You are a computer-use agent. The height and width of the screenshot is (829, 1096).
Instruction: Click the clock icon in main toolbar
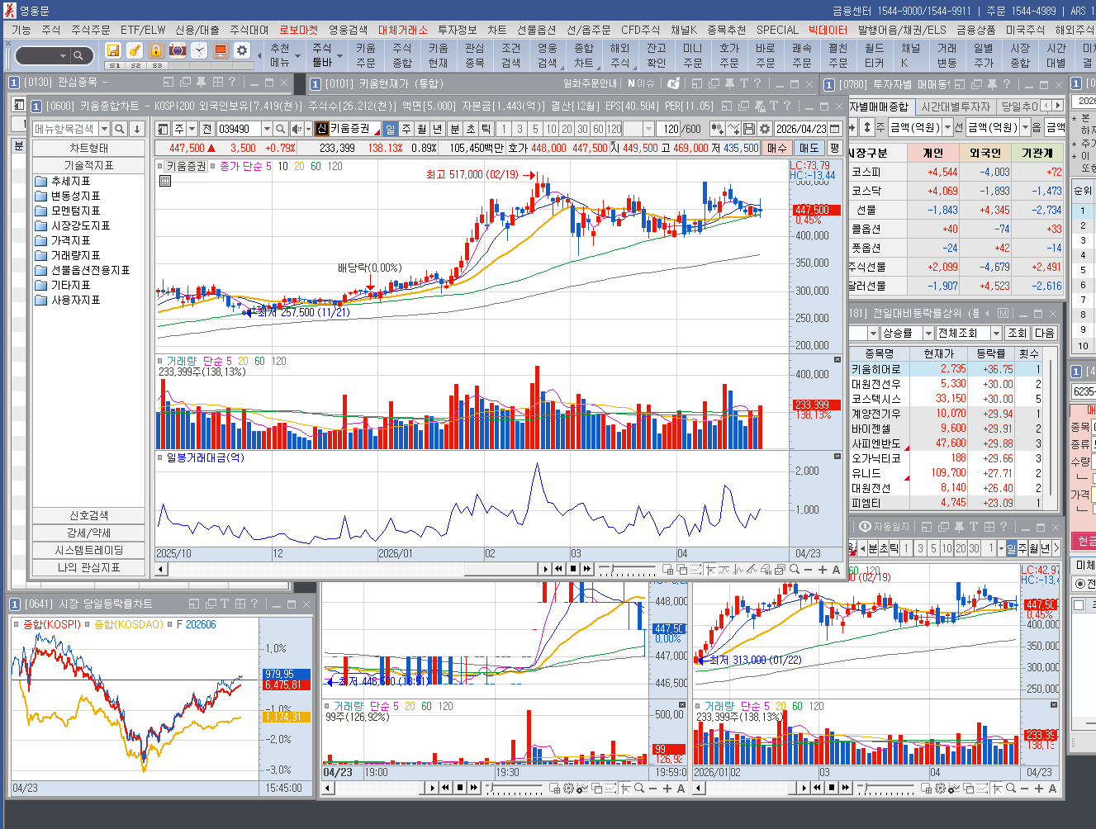coord(199,50)
